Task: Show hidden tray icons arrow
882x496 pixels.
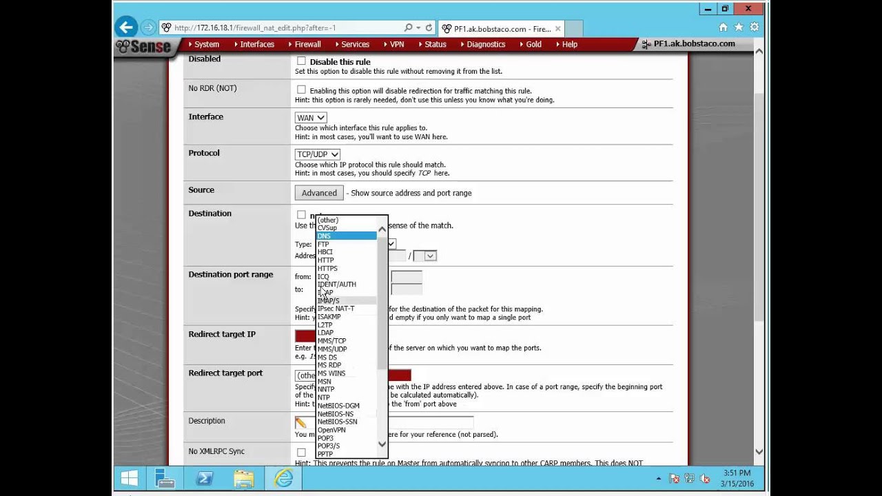Action: click(x=659, y=478)
